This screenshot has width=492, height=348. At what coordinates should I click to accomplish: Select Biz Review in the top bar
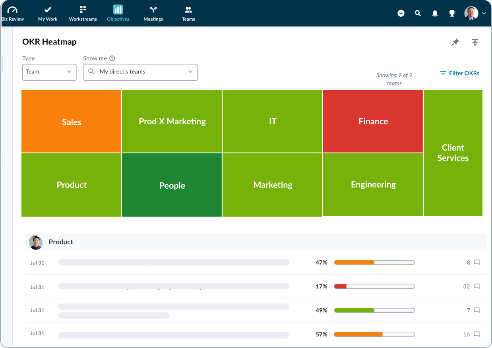(12, 13)
